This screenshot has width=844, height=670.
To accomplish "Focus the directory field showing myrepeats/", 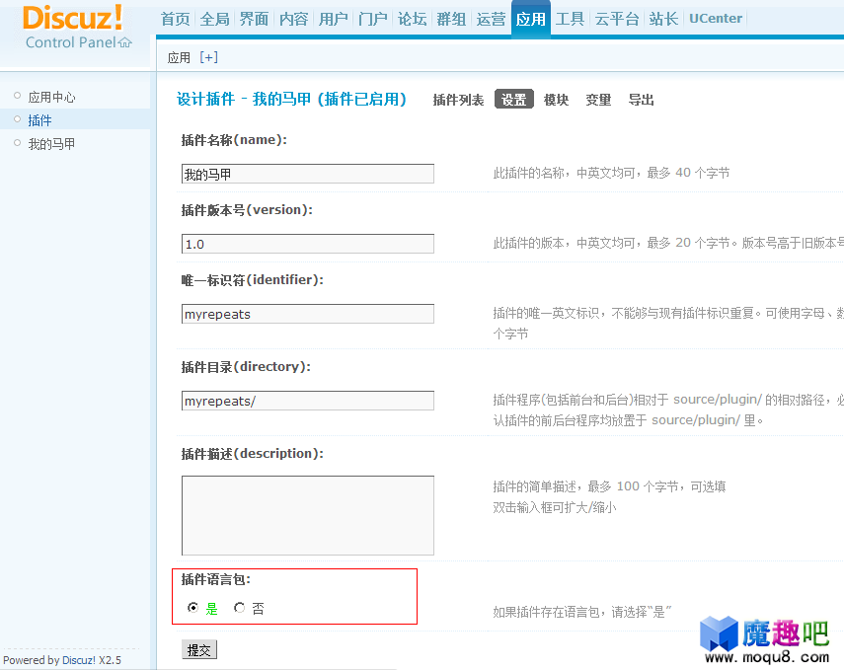I will [308, 401].
